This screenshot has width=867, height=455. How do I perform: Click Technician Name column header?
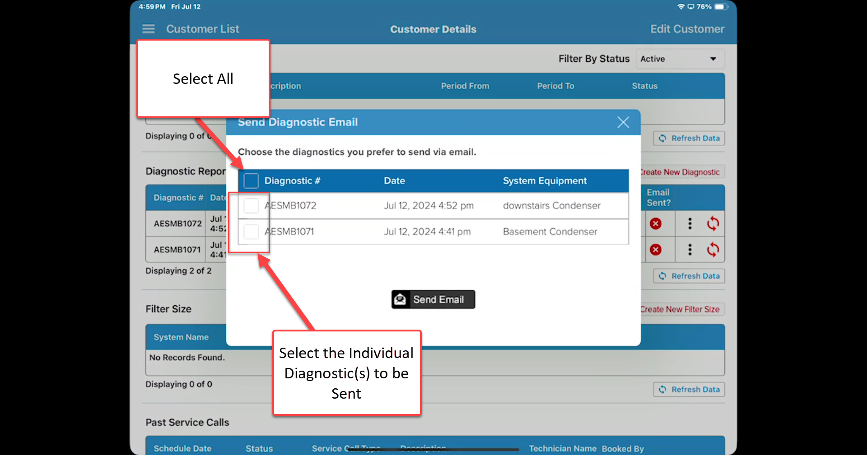click(563, 449)
